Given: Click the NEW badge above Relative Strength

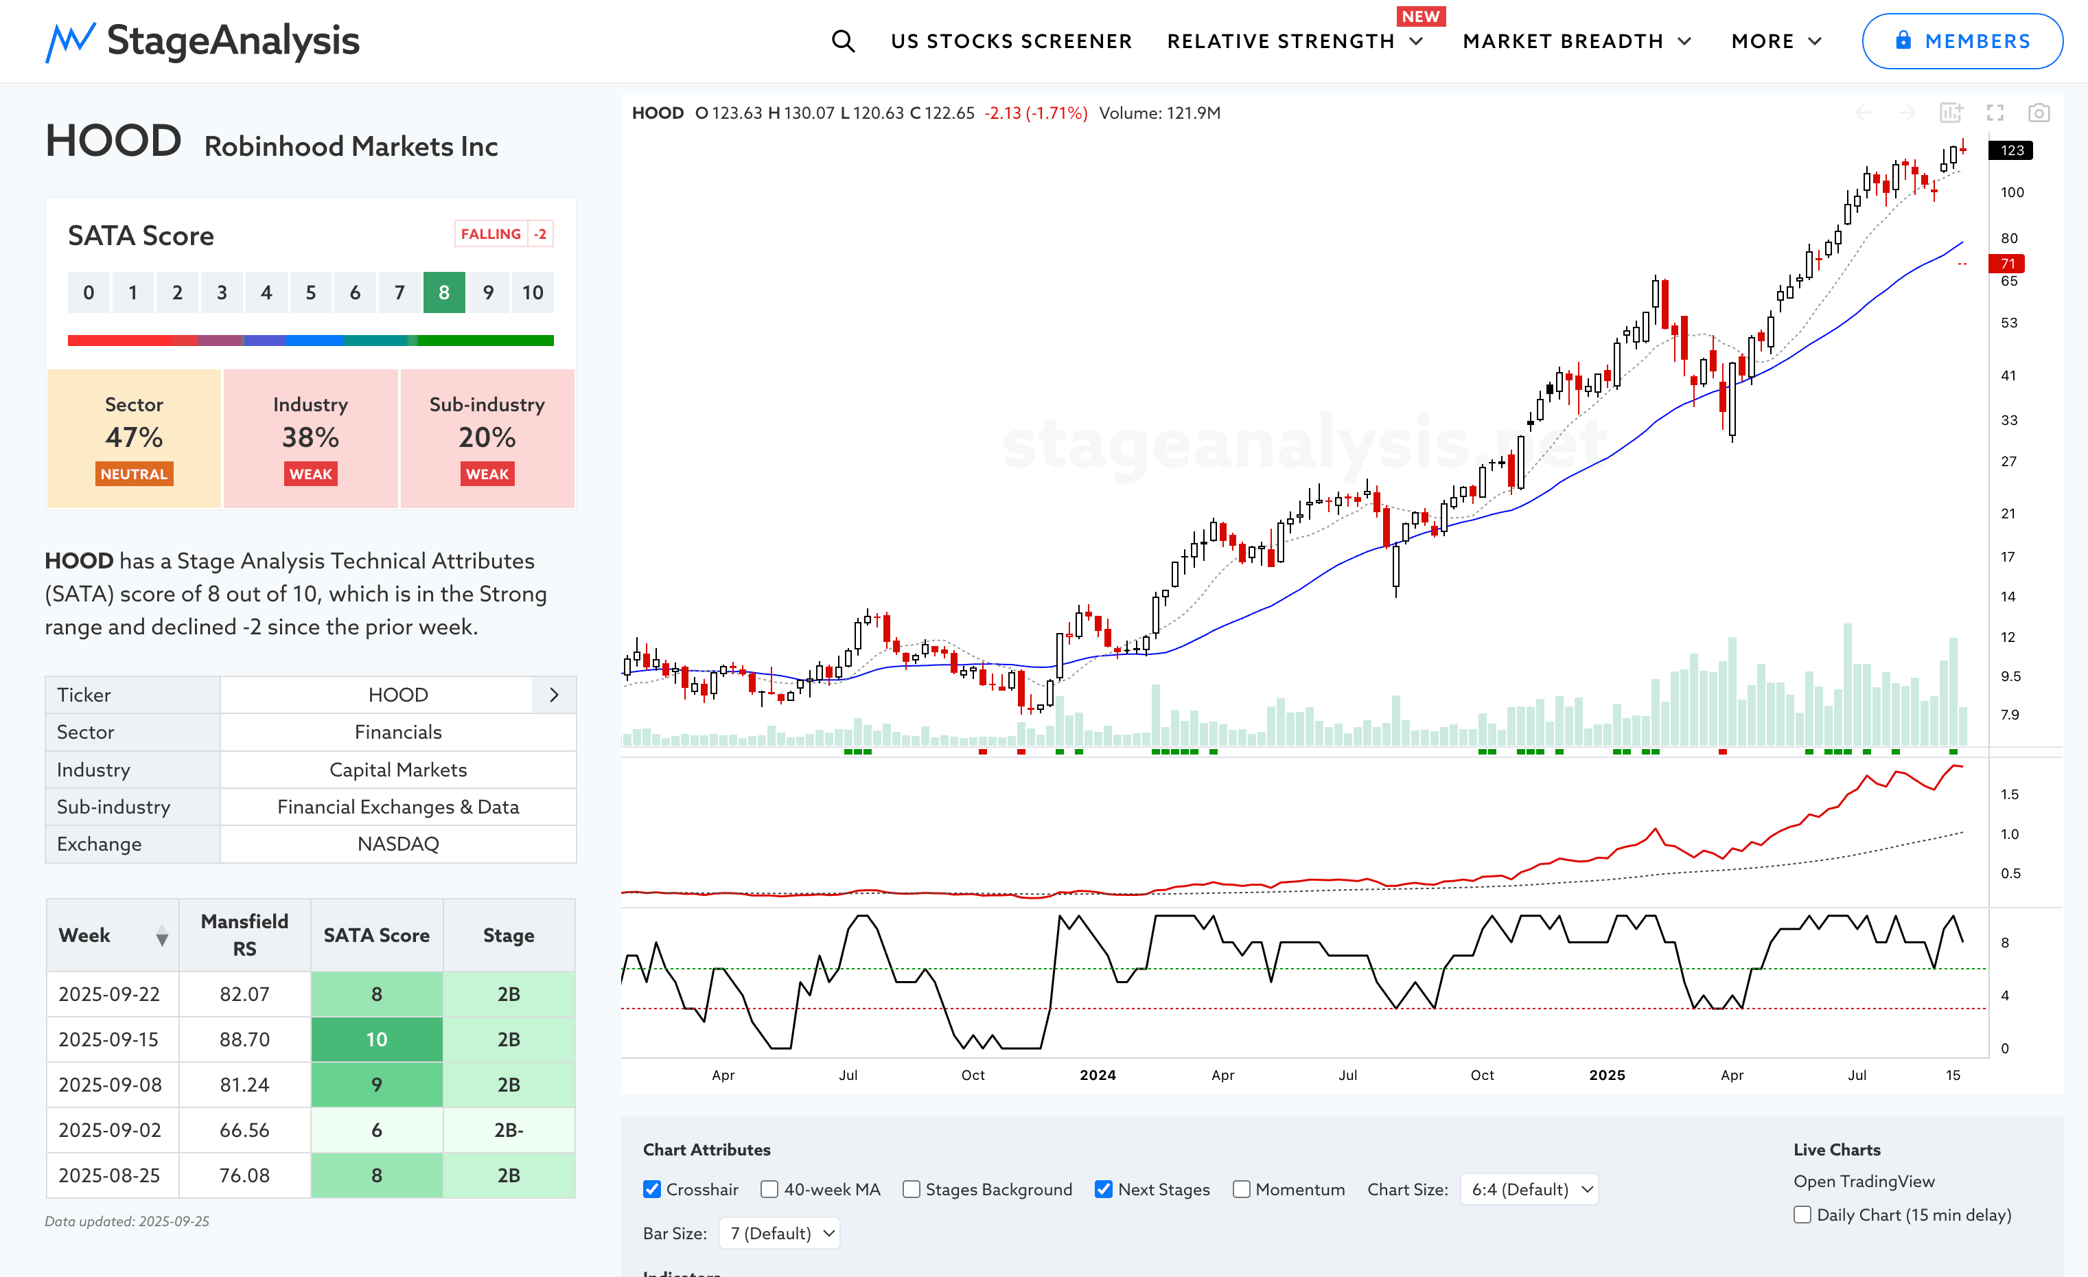Looking at the screenshot, I should (1420, 16).
